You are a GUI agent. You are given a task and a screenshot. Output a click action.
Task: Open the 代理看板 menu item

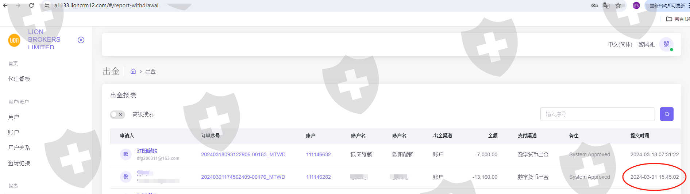tap(19, 79)
